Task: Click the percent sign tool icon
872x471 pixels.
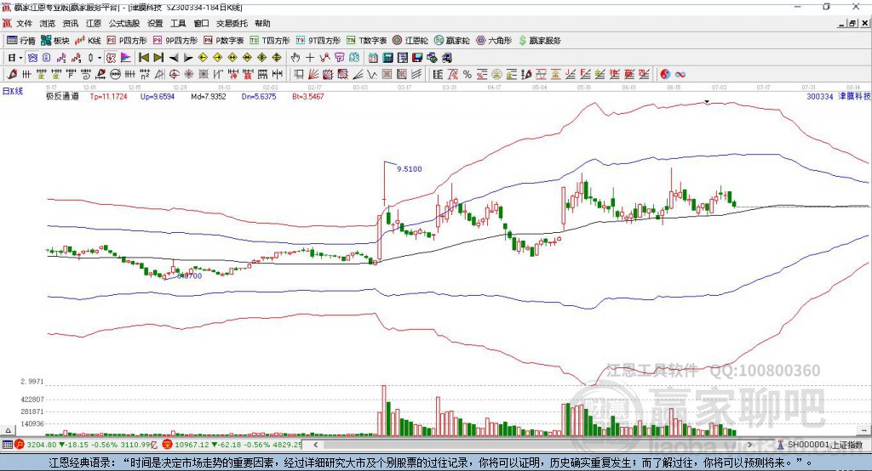Action: 468,75
